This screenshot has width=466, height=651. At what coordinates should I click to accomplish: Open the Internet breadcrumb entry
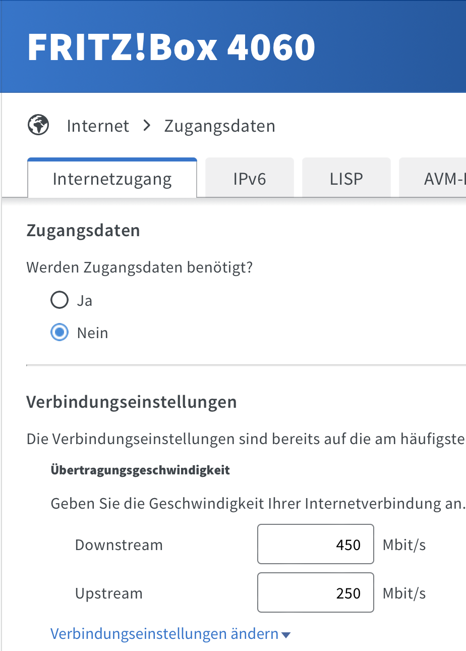click(98, 126)
